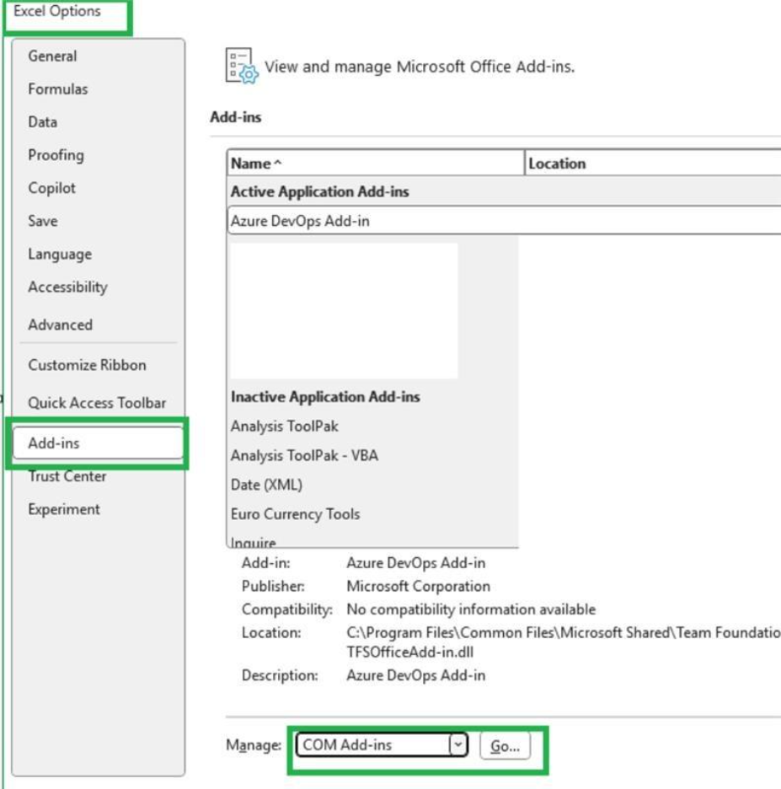Click the No compatibility information available text
781x789 pixels.
[x=471, y=609]
